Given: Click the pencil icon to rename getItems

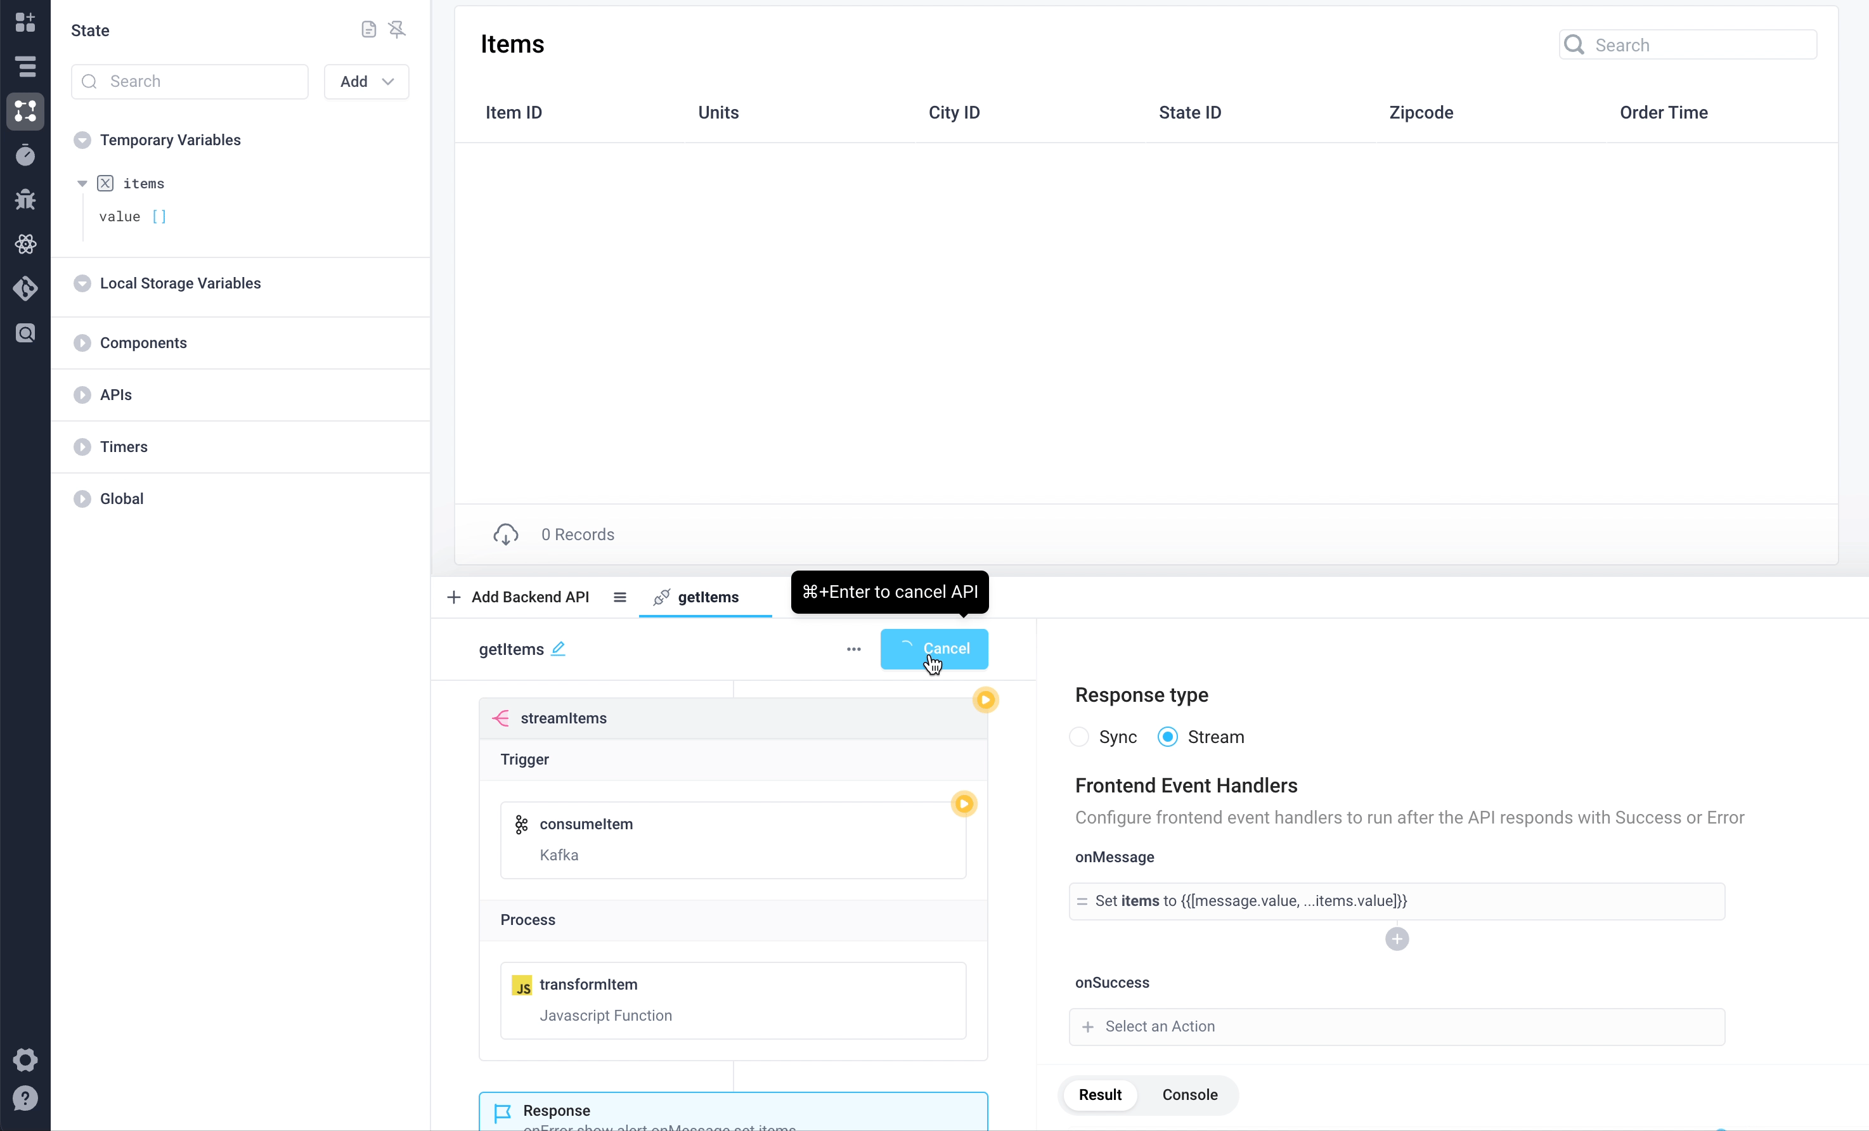Looking at the screenshot, I should click(x=559, y=649).
